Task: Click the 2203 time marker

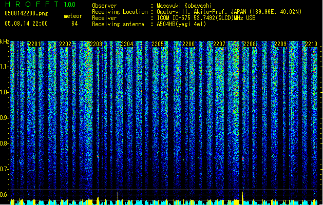Action: pyautogui.click(x=96, y=44)
